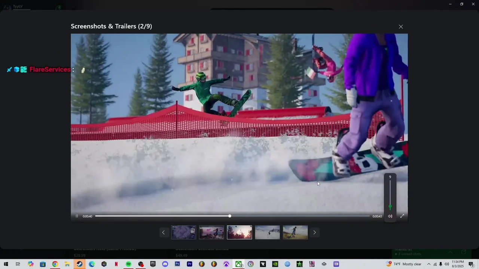Click the green volume slider handle
This screenshot has width=479, height=269.
click(390, 207)
